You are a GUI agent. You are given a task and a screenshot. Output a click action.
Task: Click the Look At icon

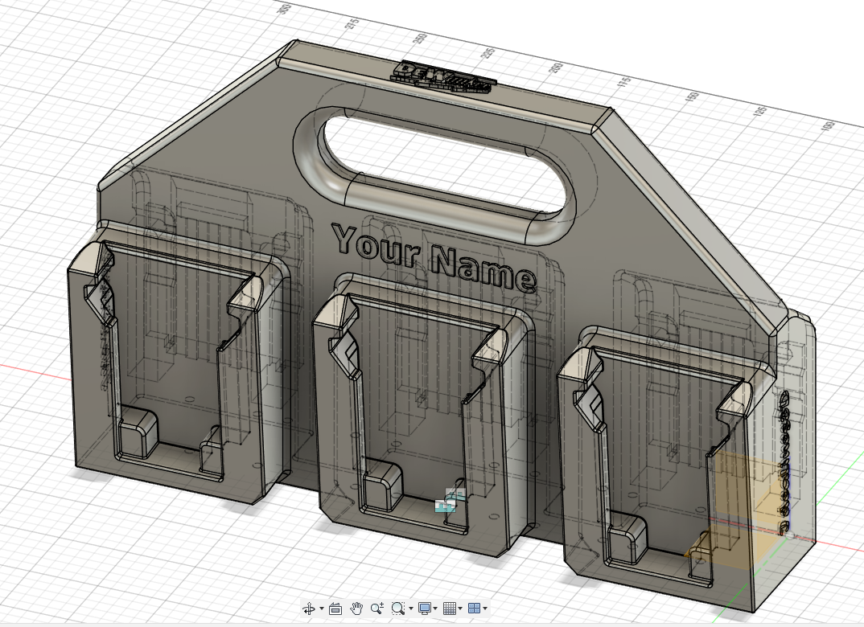(x=336, y=609)
